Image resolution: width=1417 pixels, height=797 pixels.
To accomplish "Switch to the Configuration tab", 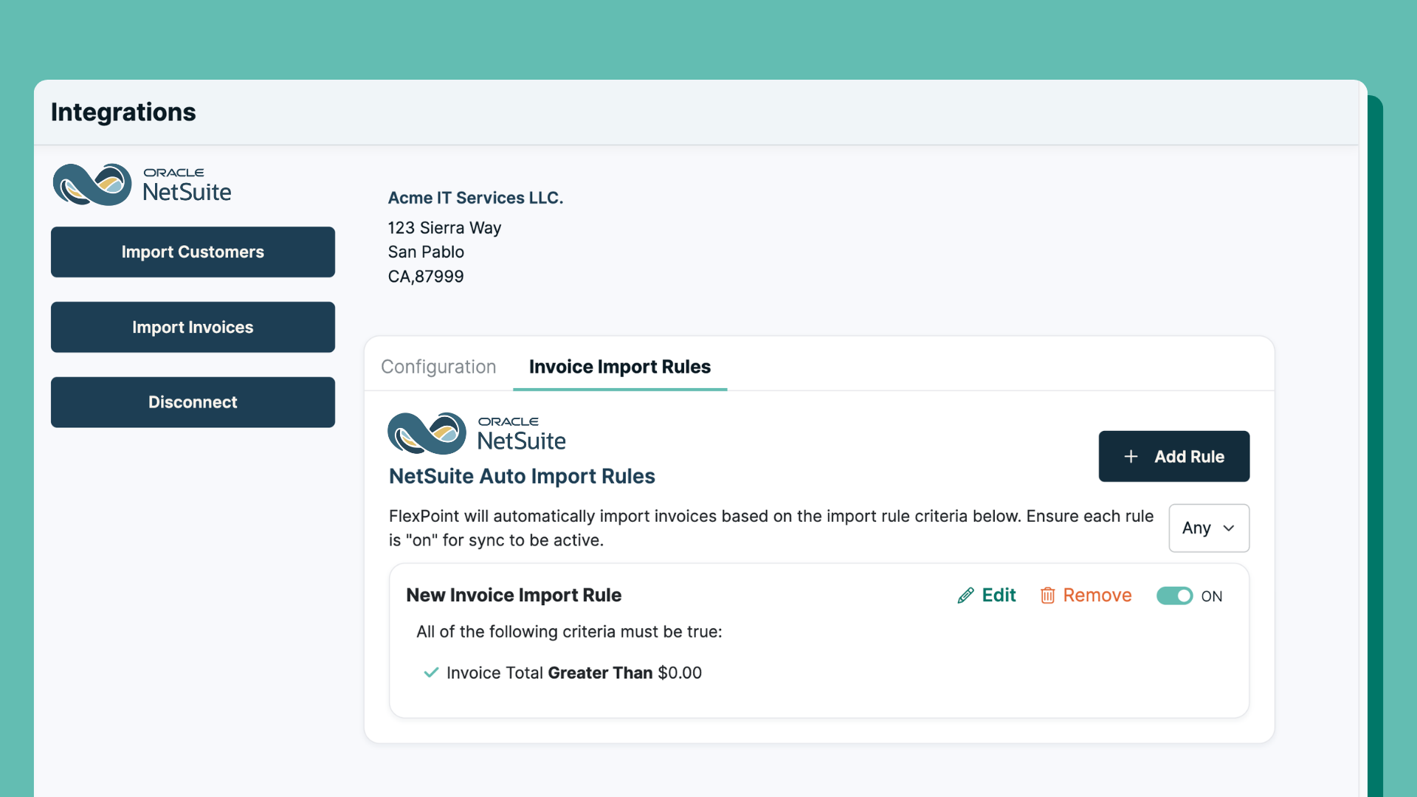I will coord(438,367).
